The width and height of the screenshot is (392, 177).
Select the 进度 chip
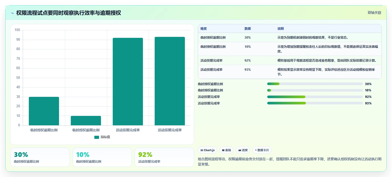click(x=243, y=150)
